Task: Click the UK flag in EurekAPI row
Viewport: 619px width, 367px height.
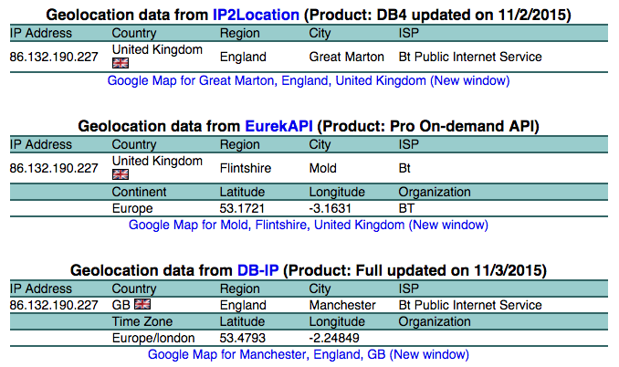Action: (120, 174)
